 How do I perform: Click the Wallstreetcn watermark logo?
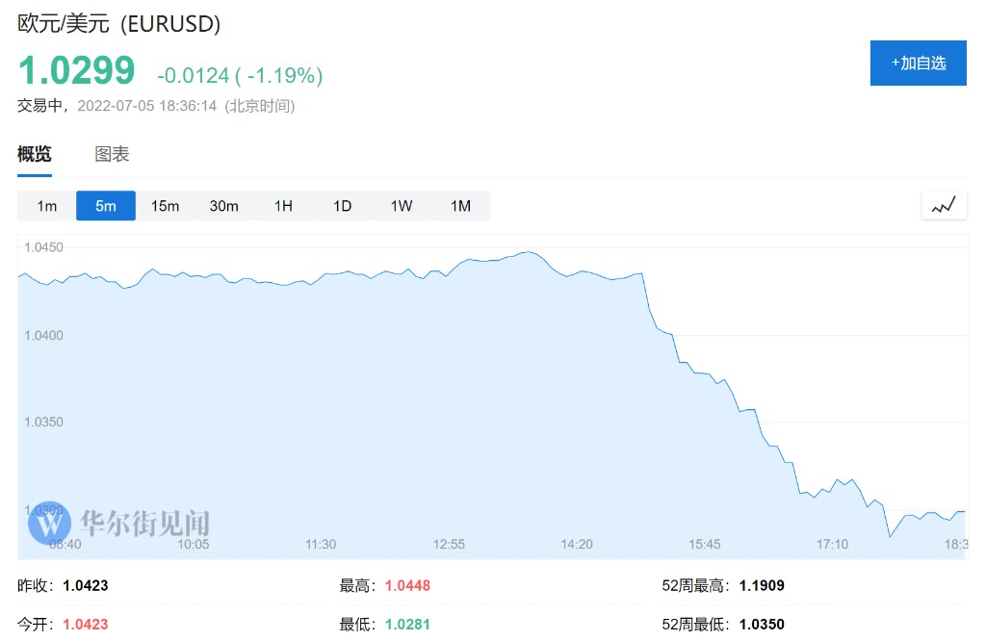pyautogui.click(x=50, y=525)
